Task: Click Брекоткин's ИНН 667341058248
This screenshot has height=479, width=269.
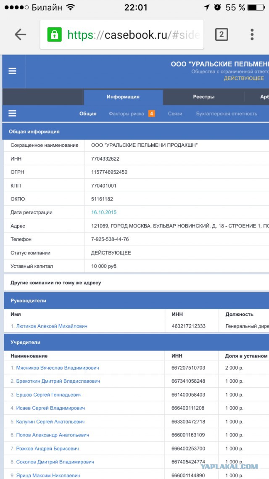Action: (188, 381)
